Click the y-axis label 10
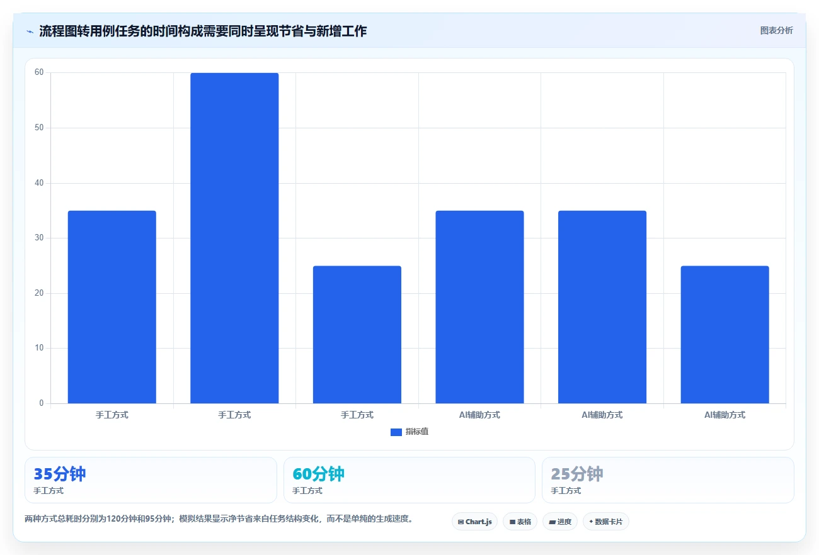Image resolution: width=819 pixels, height=555 pixels. [39, 348]
